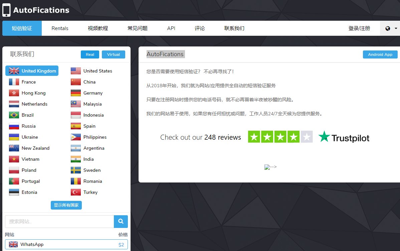Open the 短信验证 tab

tap(22, 28)
